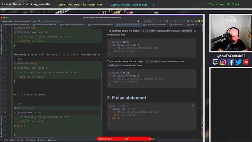The height and width of the screenshot is (142, 252).
Task: Click 'Latest Follower: karmatiarman' overlay text
Action: click(x=80, y=4)
